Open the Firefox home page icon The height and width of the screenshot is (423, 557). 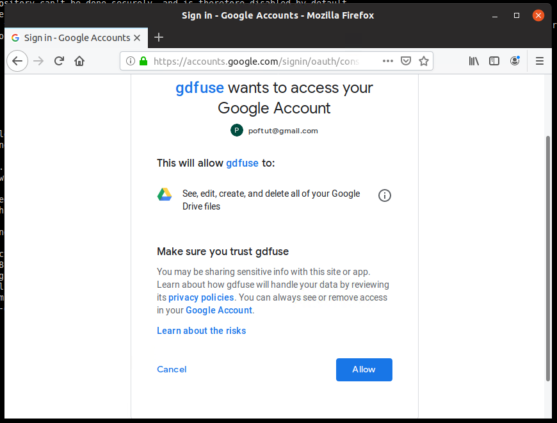tap(79, 61)
